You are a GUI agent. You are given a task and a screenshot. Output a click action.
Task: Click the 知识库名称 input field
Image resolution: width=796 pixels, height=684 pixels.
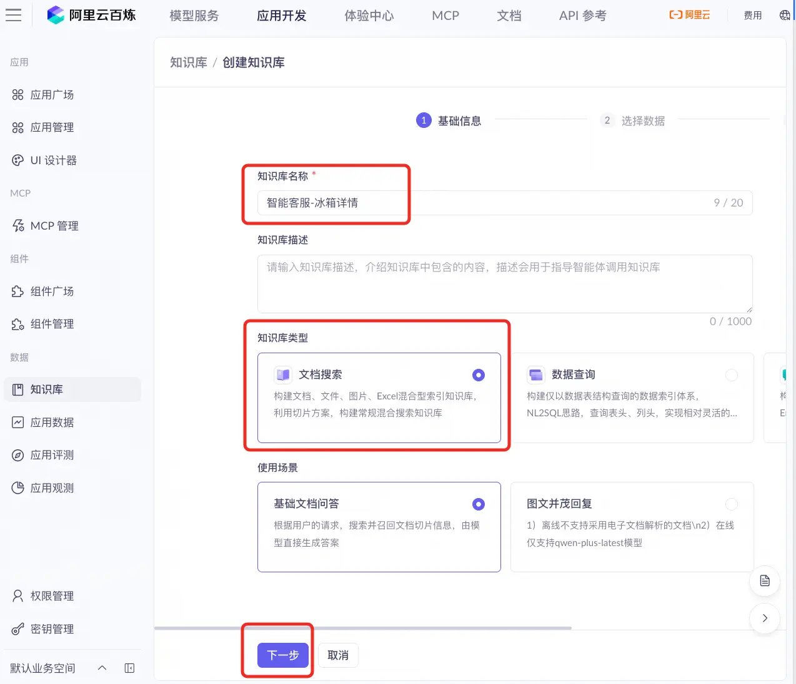coord(505,203)
